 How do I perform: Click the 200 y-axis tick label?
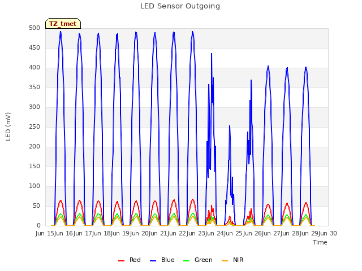(x=35, y=147)
